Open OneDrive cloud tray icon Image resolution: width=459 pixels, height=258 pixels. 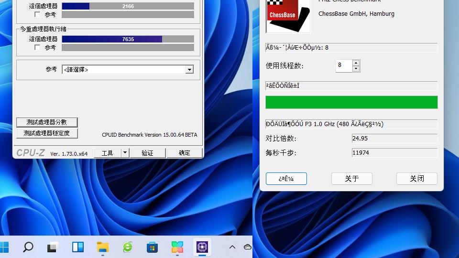tap(248, 247)
